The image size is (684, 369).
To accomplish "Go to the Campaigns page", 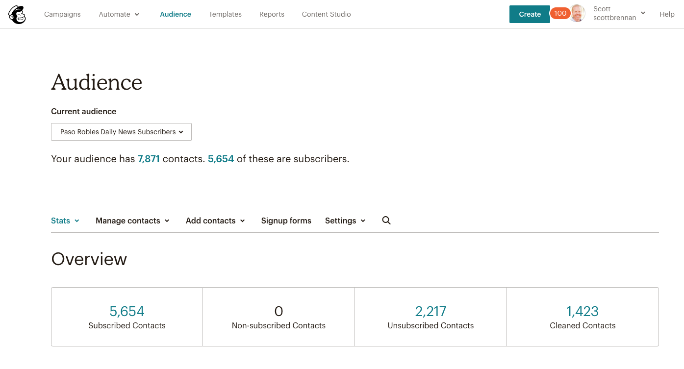I will [62, 14].
